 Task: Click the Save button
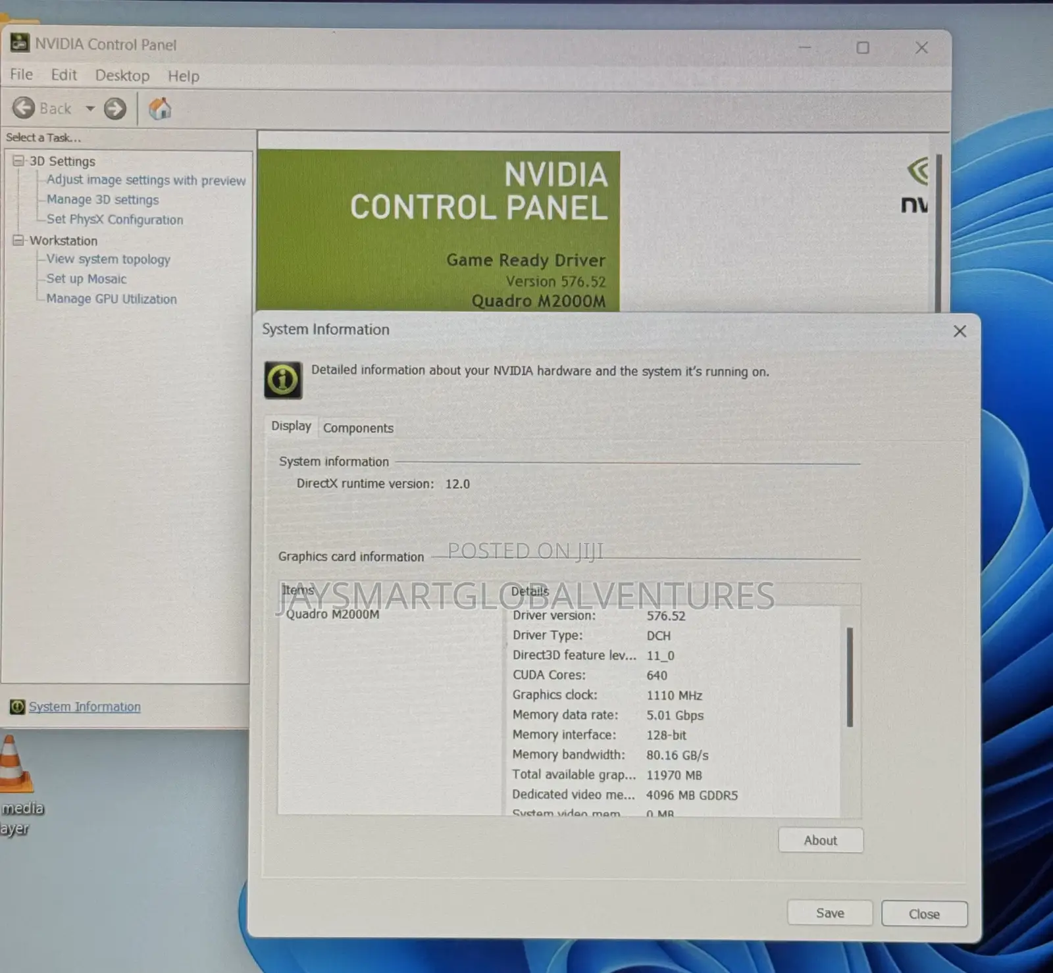click(830, 913)
